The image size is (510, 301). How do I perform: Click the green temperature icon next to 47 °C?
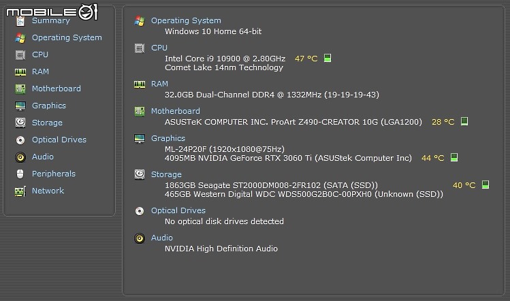pos(328,58)
